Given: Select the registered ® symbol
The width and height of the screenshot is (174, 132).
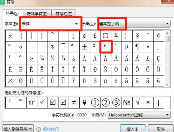Looking at the screenshot, I should (53, 47).
